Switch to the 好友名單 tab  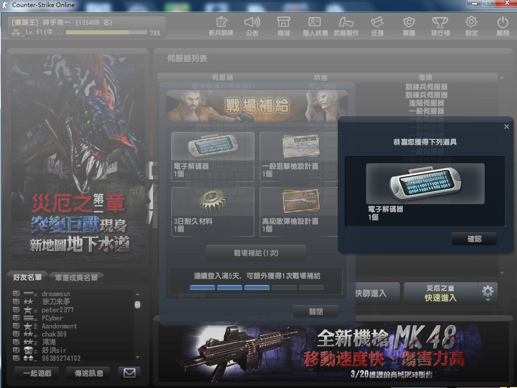pyautogui.click(x=27, y=277)
